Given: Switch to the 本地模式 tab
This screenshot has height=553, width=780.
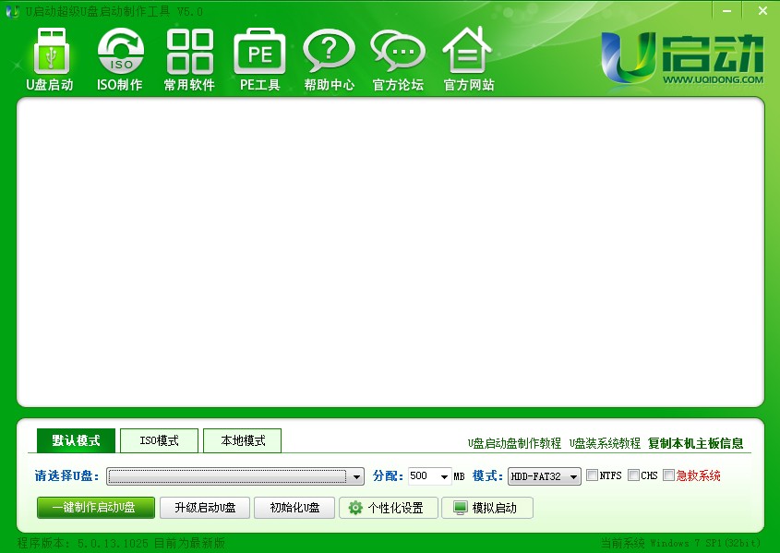Looking at the screenshot, I should point(242,440).
